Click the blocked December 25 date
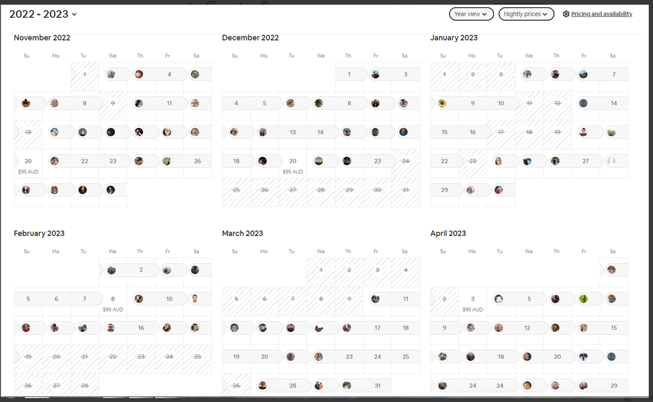The width and height of the screenshot is (653, 402). [x=236, y=190]
